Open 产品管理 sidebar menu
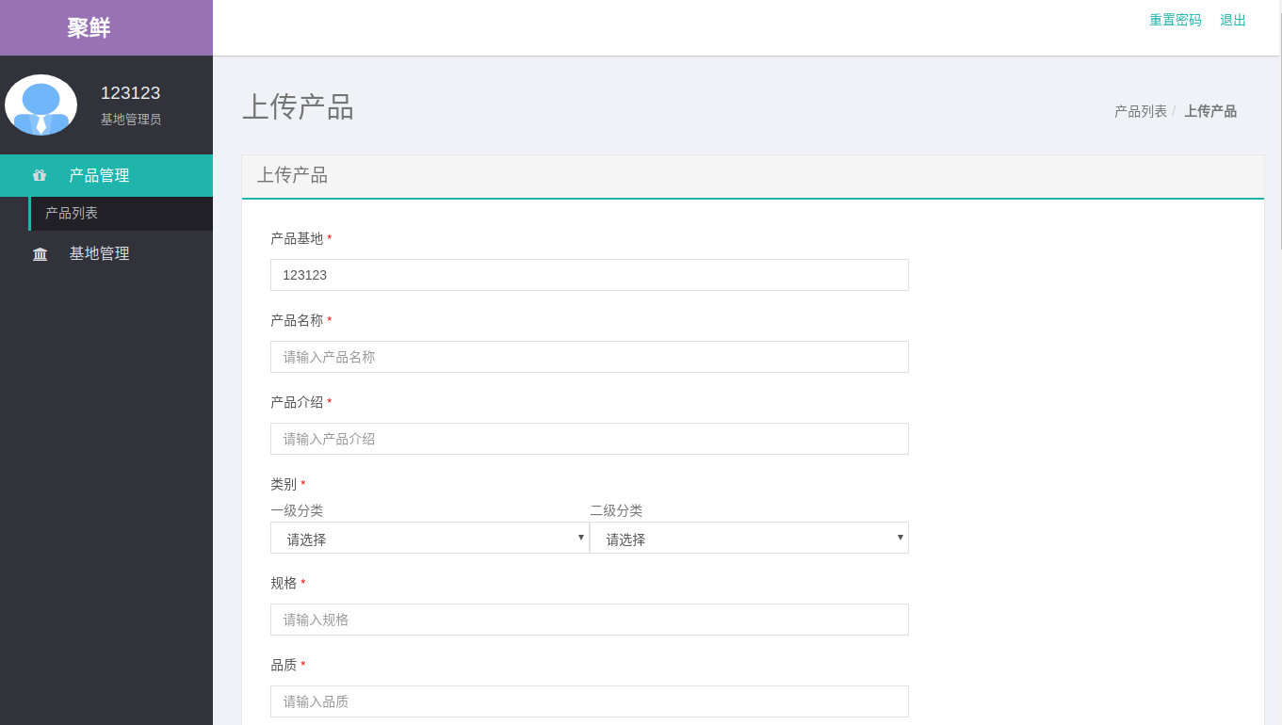 pyautogui.click(x=99, y=175)
